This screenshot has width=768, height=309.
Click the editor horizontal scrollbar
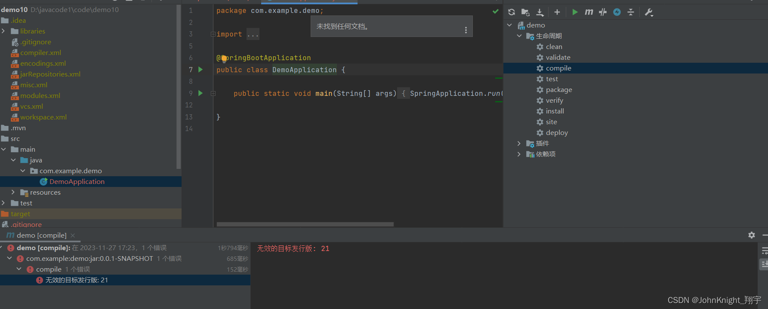click(305, 224)
